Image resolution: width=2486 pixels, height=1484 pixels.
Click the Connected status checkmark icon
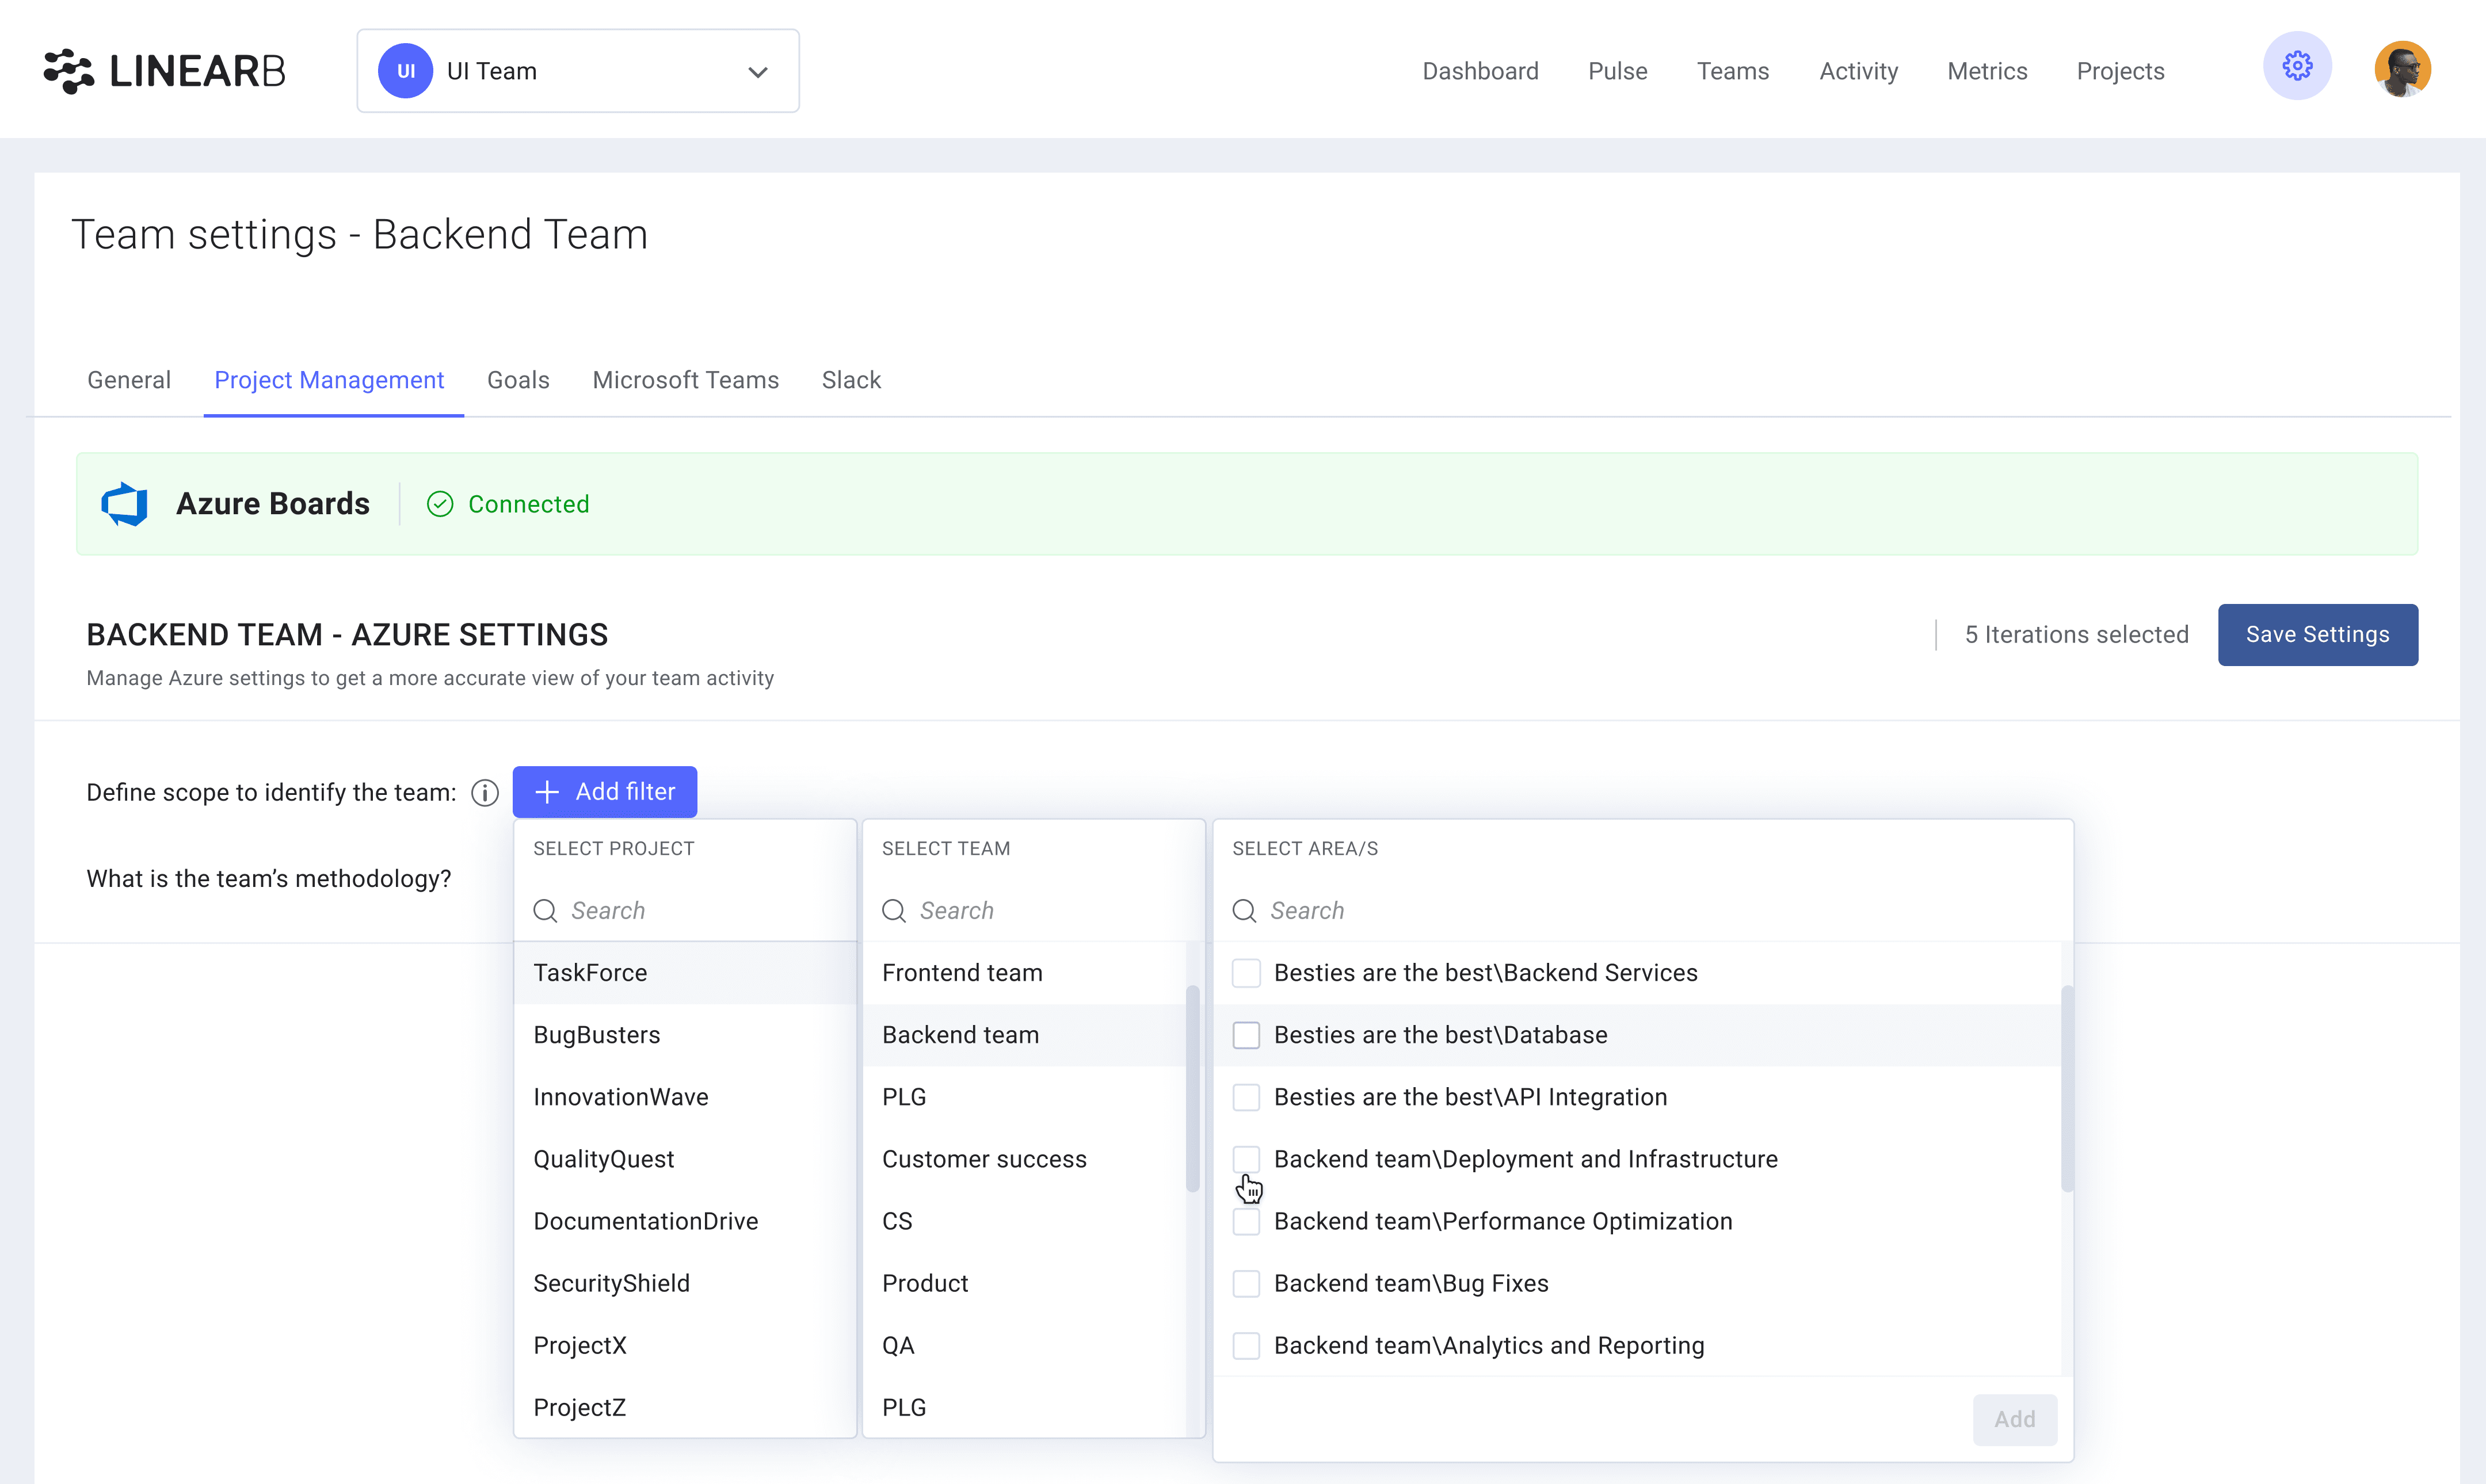pos(439,504)
